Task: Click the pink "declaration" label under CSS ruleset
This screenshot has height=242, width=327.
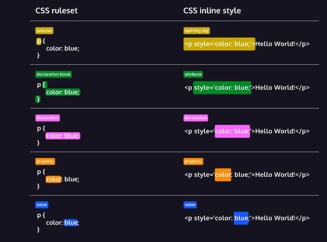Action: coord(47,118)
